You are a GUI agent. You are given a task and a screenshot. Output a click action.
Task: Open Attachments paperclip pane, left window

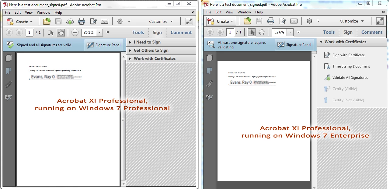(9, 84)
